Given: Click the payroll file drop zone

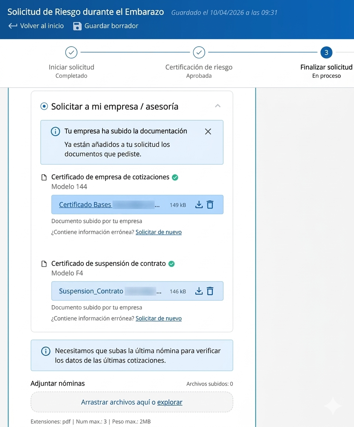Looking at the screenshot, I should [x=113, y=402].
